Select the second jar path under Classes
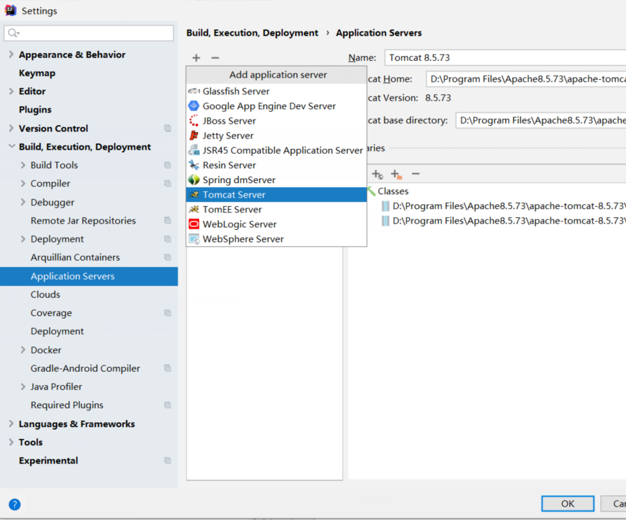Screen dimensions: 626x520 tap(504, 221)
